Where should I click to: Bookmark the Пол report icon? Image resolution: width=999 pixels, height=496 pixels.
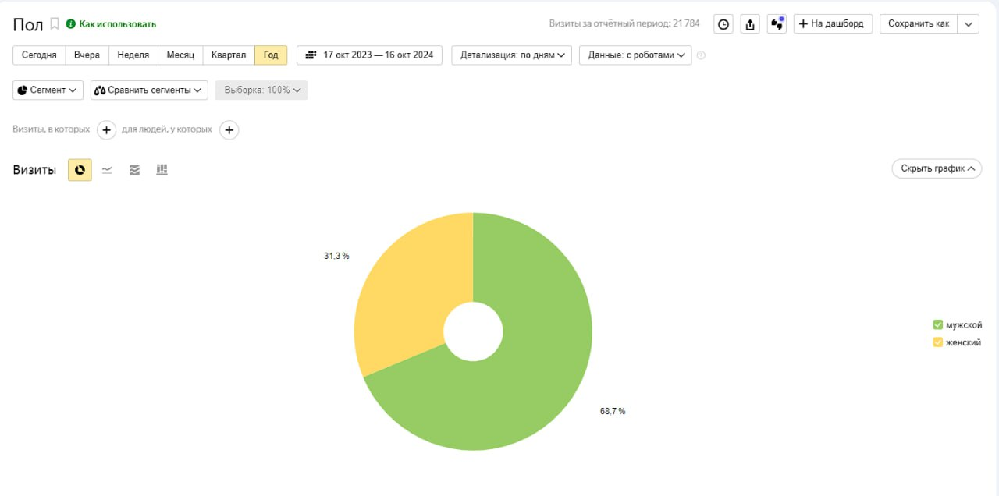[x=55, y=24]
